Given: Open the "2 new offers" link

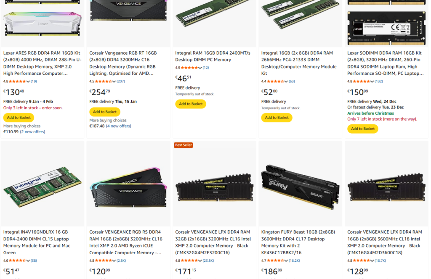Looking at the screenshot, I should [x=32, y=132].
